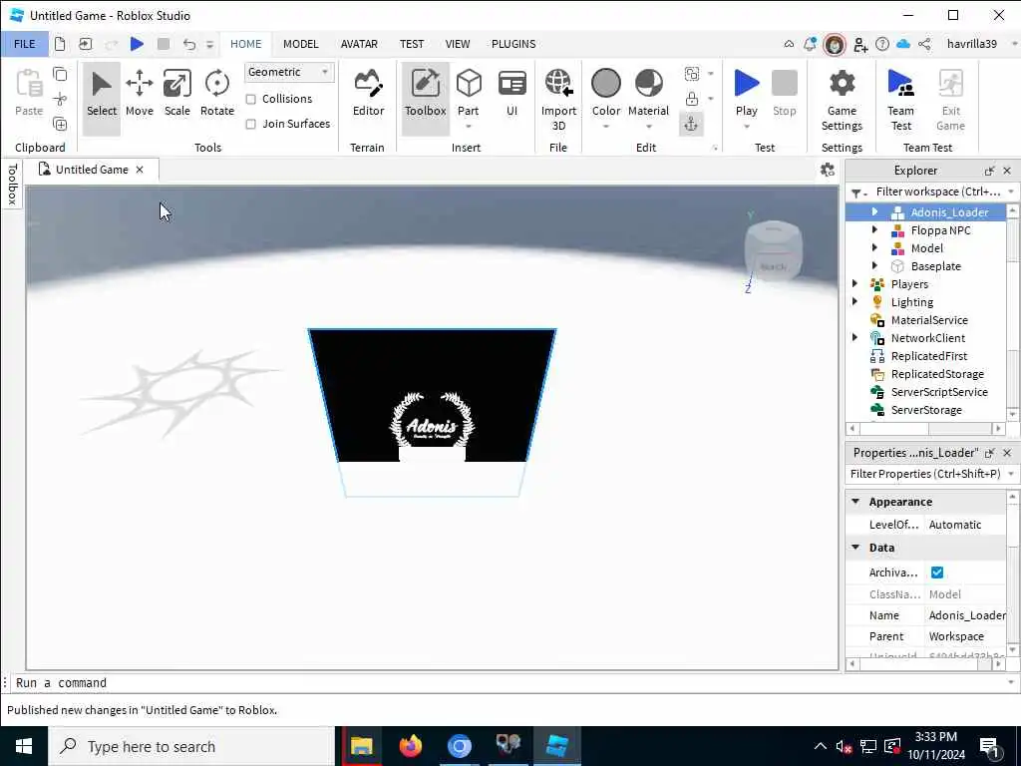Image resolution: width=1021 pixels, height=766 pixels.
Task: Click the Share icon
Action: point(924,44)
